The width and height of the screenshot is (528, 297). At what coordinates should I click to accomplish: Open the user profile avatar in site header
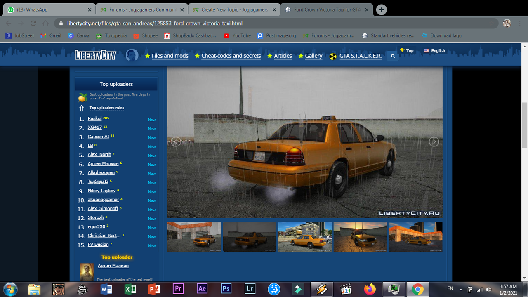coord(132,55)
